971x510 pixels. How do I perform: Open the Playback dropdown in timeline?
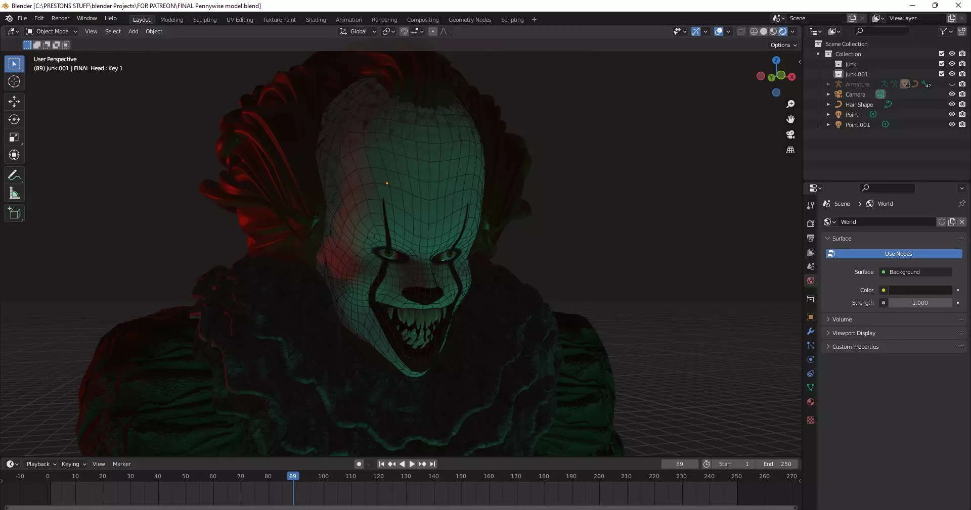pyautogui.click(x=41, y=464)
